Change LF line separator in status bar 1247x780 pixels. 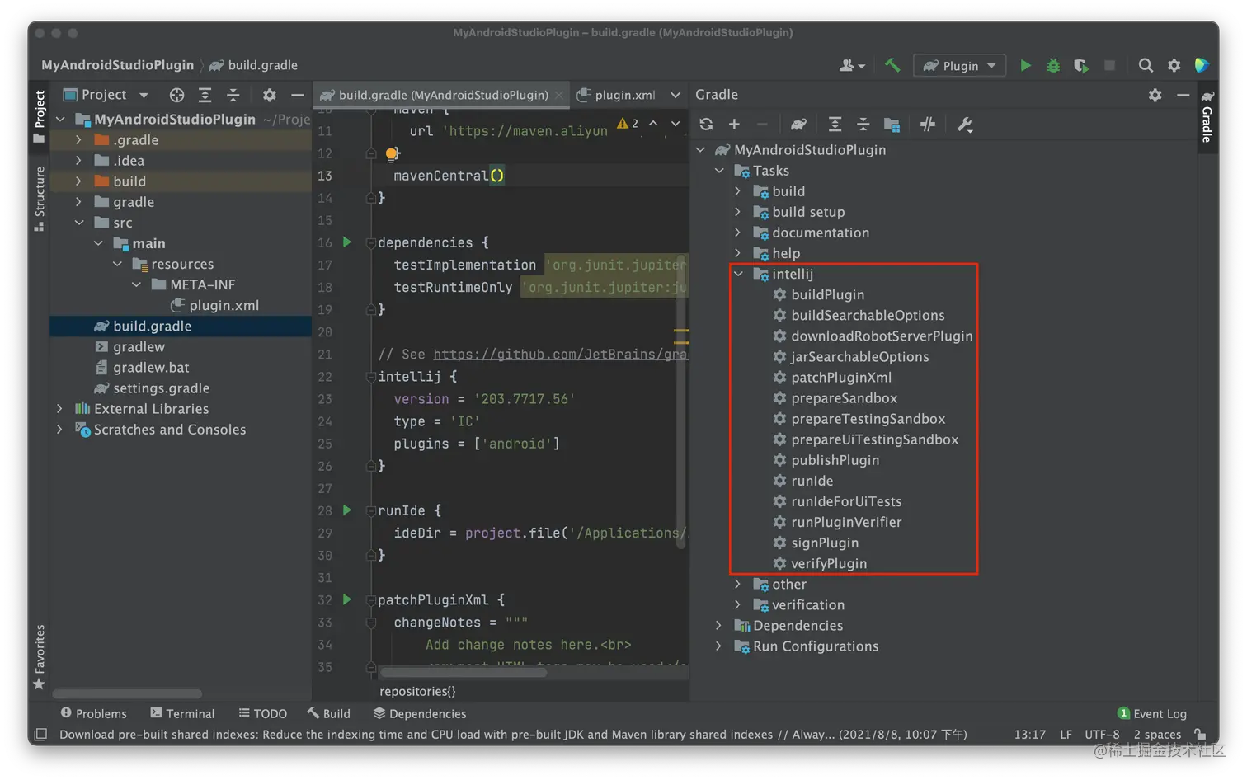click(x=1066, y=735)
